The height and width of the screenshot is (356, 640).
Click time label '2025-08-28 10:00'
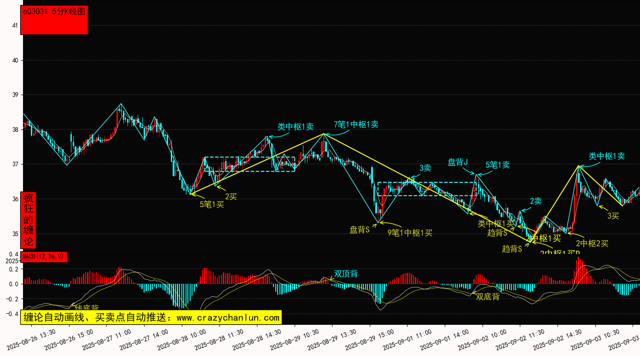[x=182, y=339]
